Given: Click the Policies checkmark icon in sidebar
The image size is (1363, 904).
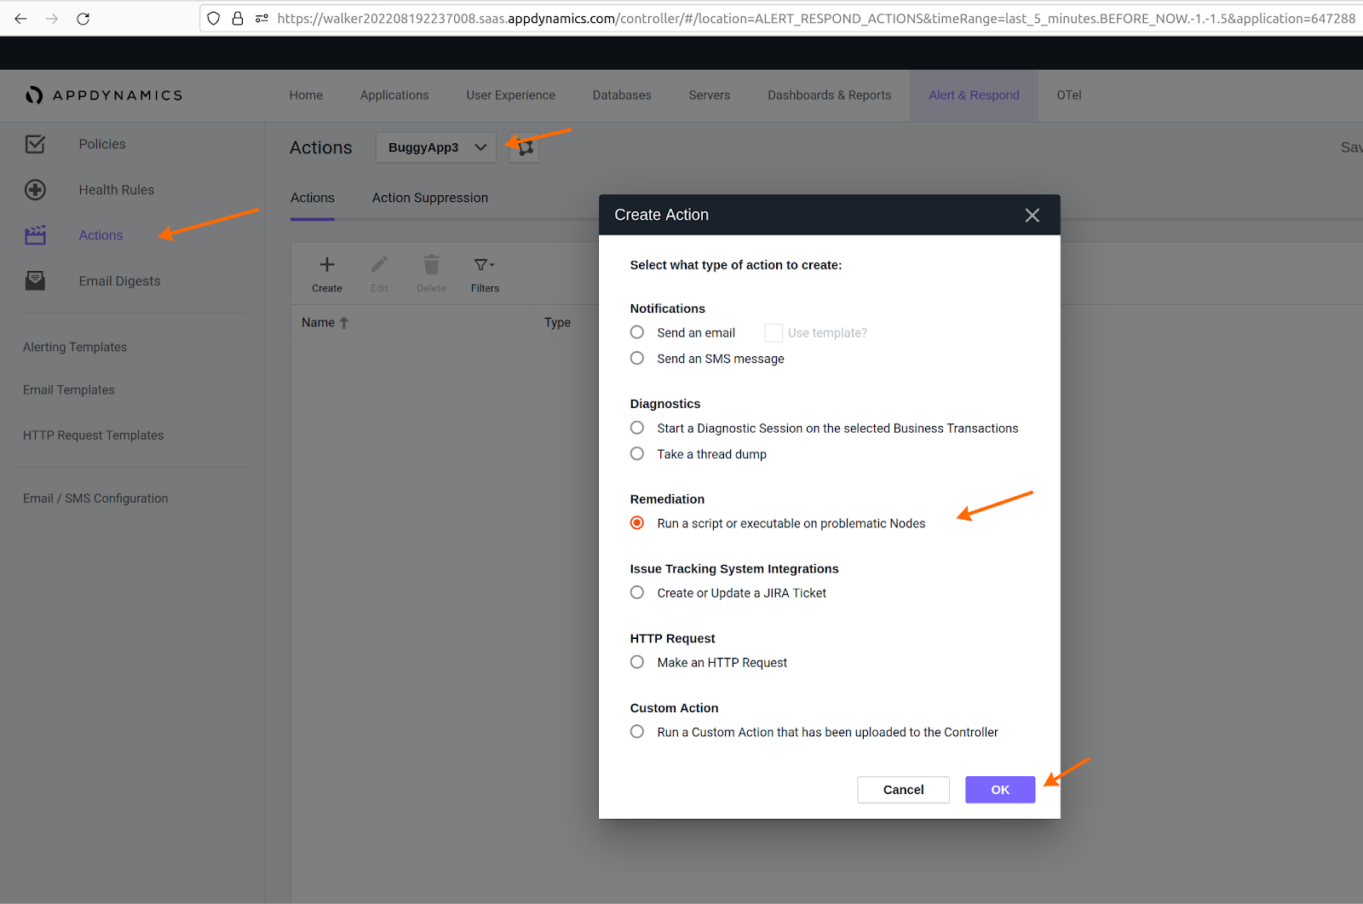Looking at the screenshot, I should tap(35, 144).
